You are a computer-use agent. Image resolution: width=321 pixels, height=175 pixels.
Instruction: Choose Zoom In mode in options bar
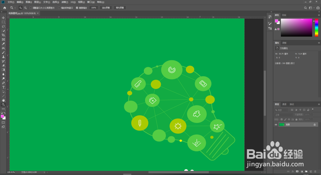coord(21,8)
